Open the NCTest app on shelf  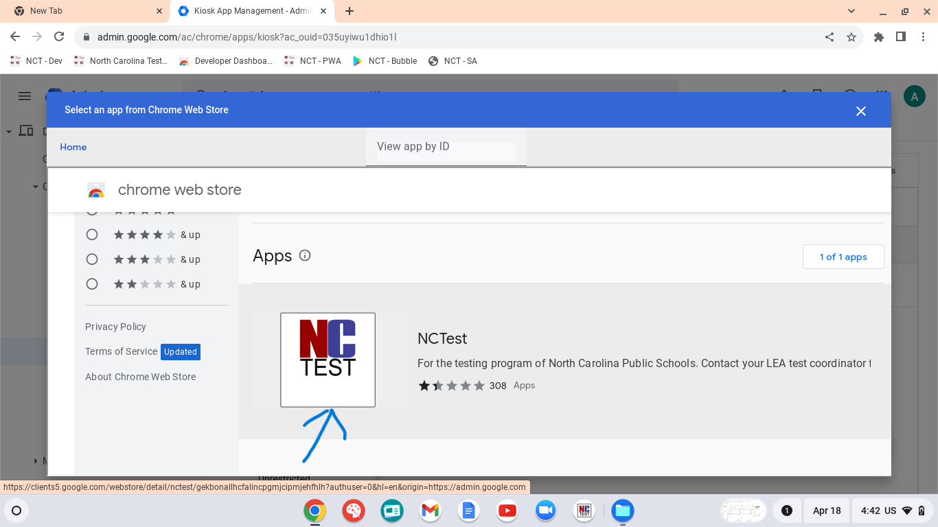[x=584, y=511]
